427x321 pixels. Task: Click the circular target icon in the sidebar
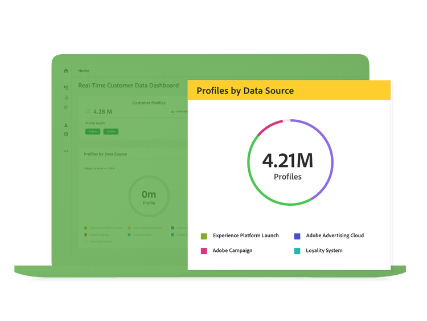(66, 135)
